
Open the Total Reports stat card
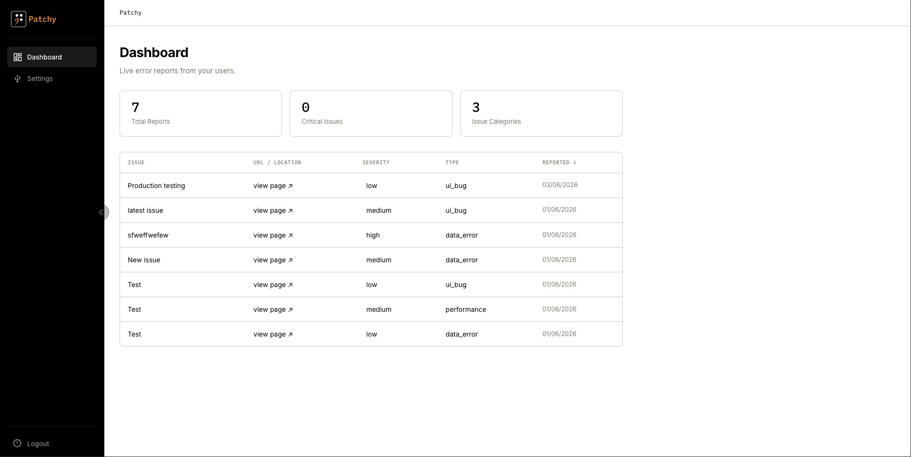201,113
